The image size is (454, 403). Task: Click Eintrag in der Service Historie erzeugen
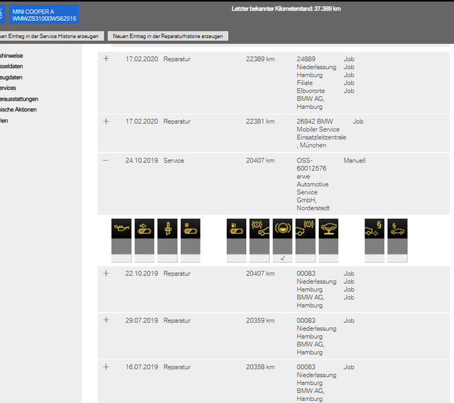(52, 36)
